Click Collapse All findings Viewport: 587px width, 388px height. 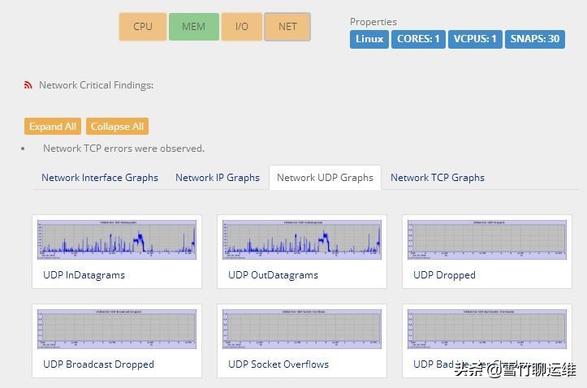[x=117, y=127]
